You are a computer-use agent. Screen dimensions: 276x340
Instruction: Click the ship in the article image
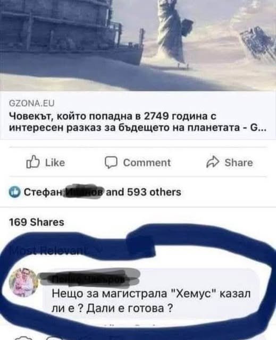[x=72, y=32]
